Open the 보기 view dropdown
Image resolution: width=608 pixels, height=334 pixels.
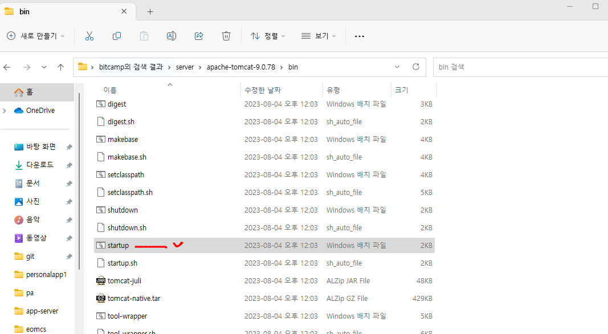[319, 36]
